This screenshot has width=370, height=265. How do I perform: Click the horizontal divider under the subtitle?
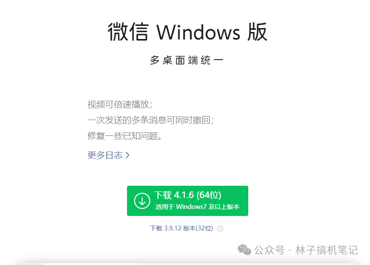click(188, 92)
